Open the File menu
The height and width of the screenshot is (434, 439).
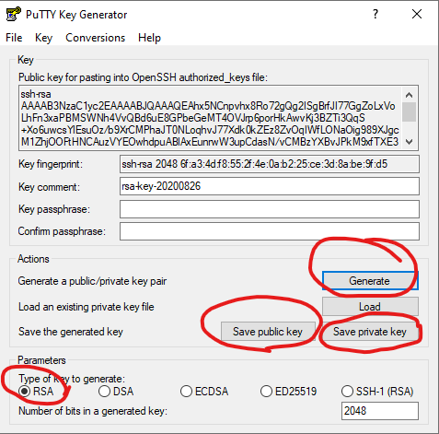14,38
